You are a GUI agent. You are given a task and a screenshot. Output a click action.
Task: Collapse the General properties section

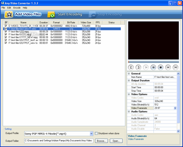tap(129, 73)
